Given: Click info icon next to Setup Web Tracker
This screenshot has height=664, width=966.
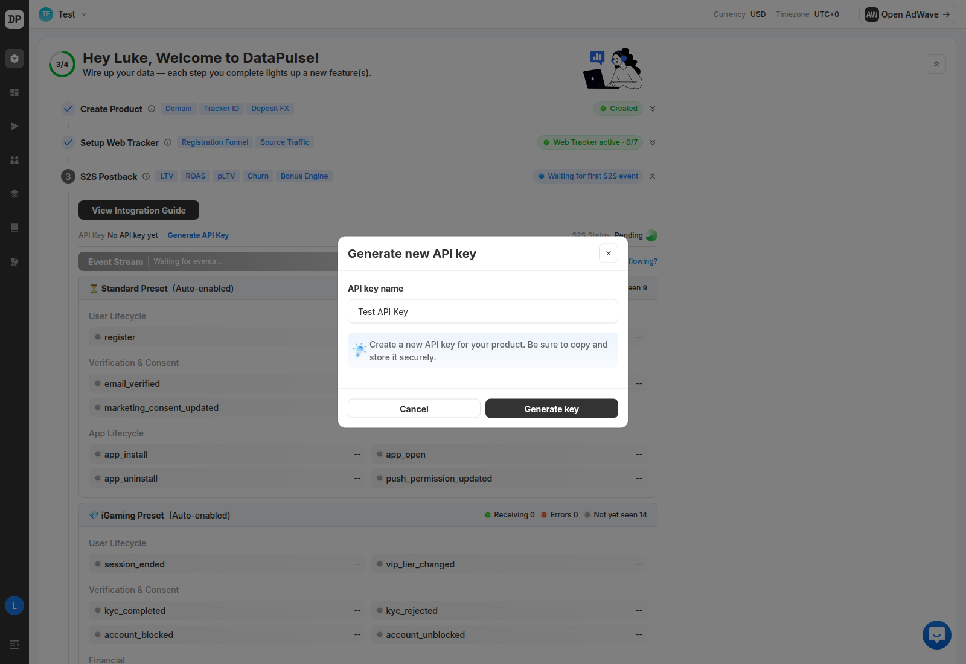Looking at the screenshot, I should point(168,142).
